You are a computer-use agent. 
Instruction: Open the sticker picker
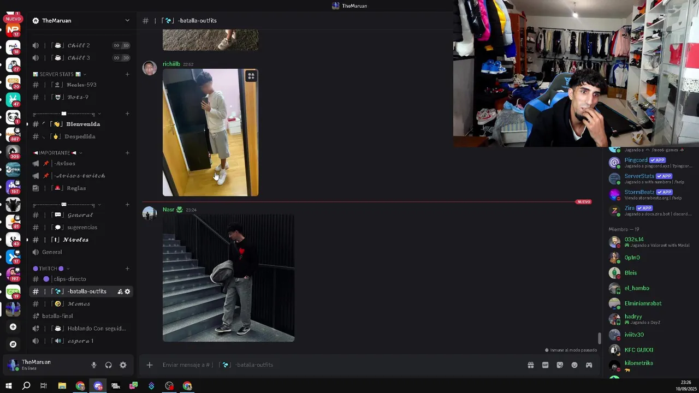560,365
